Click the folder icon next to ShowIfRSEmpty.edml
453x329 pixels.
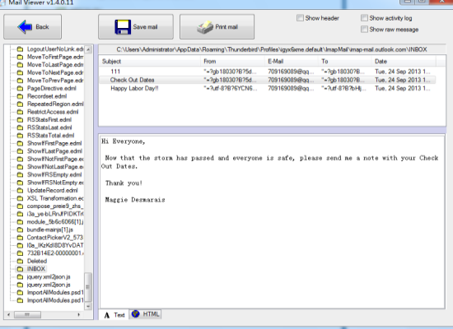tap(20, 175)
